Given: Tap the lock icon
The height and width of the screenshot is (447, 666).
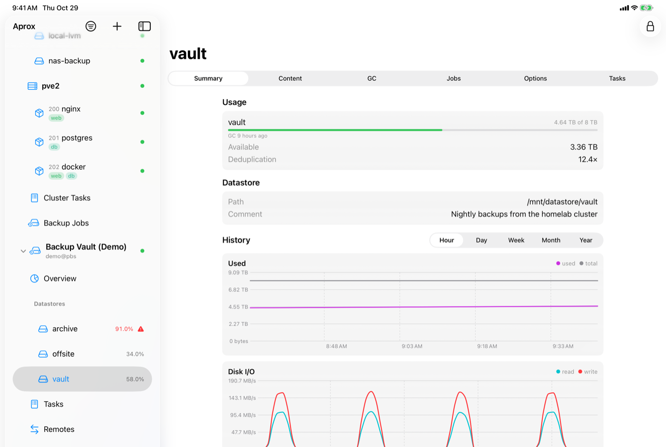Looking at the screenshot, I should click(x=650, y=26).
